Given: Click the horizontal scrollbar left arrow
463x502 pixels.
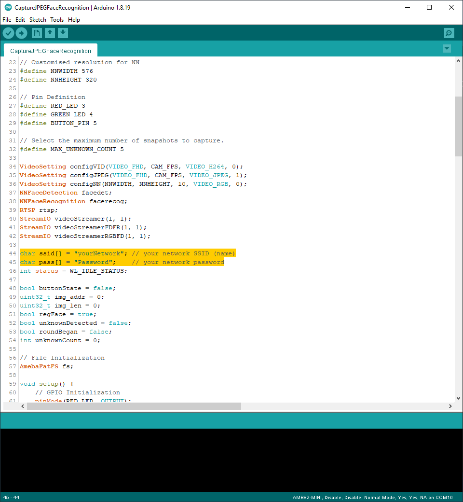Looking at the screenshot, I should tap(23, 406).
